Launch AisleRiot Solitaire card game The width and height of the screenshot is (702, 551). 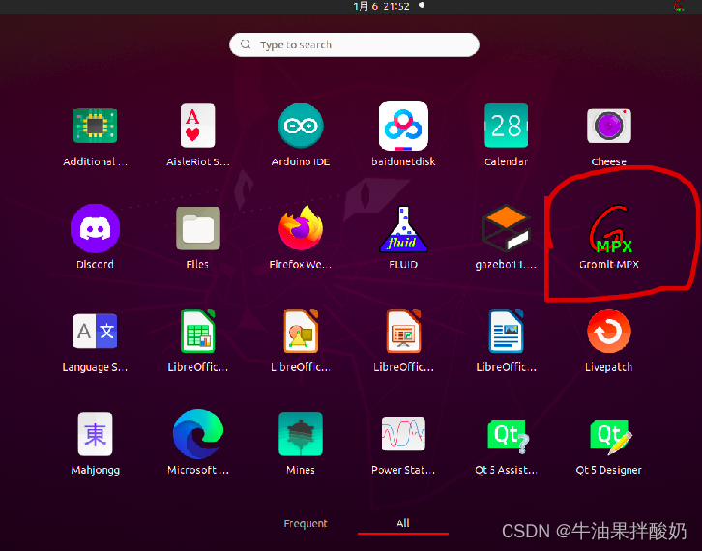click(x=197, y=126)
